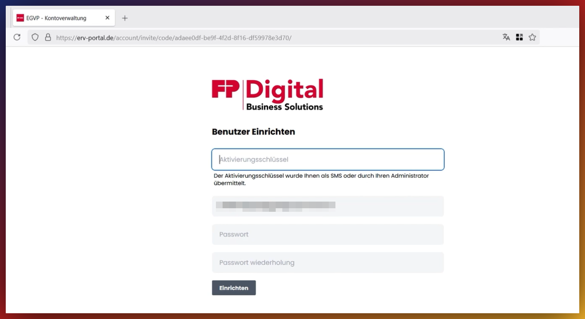Reload the page with the refresh icon

(17, 37)
